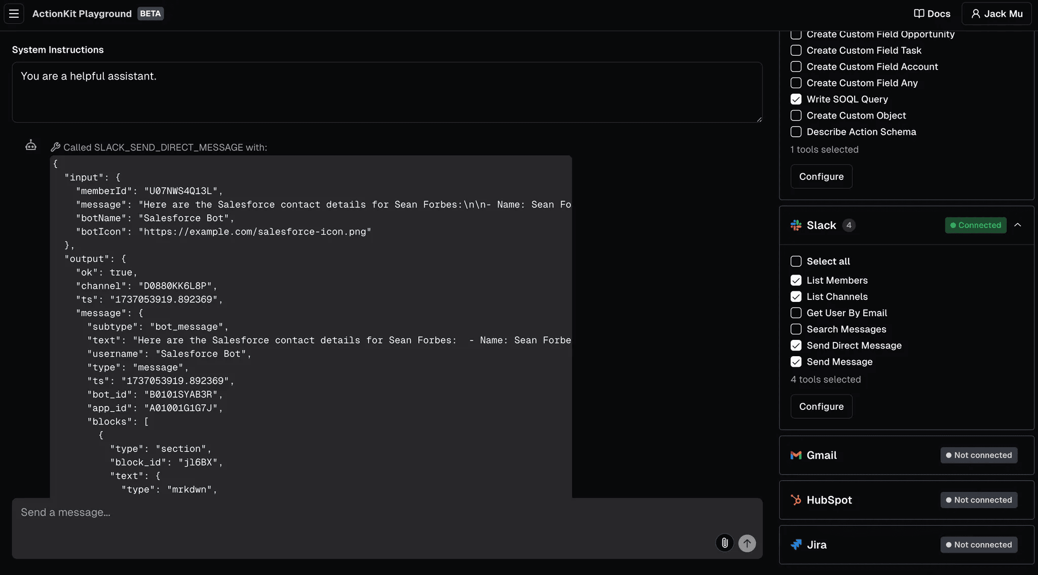Click the HubSpot logo icon
This screenshot has width=1038, height=575.
[796, 500]
